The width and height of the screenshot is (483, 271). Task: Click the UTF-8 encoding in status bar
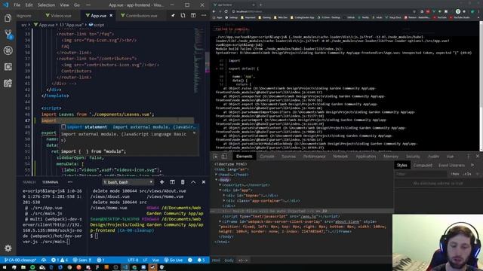coord(133,260)
